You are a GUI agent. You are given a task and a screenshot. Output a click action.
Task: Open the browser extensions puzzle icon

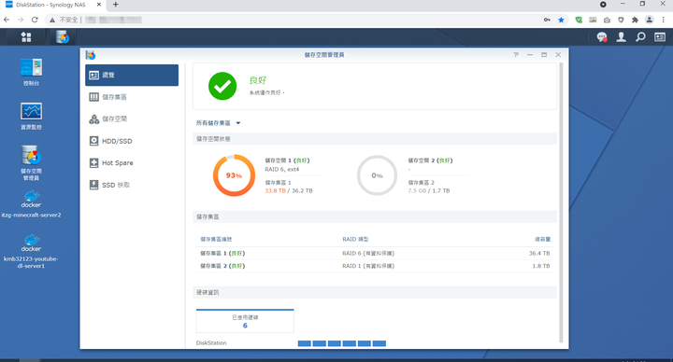click(x=635, y=20)
